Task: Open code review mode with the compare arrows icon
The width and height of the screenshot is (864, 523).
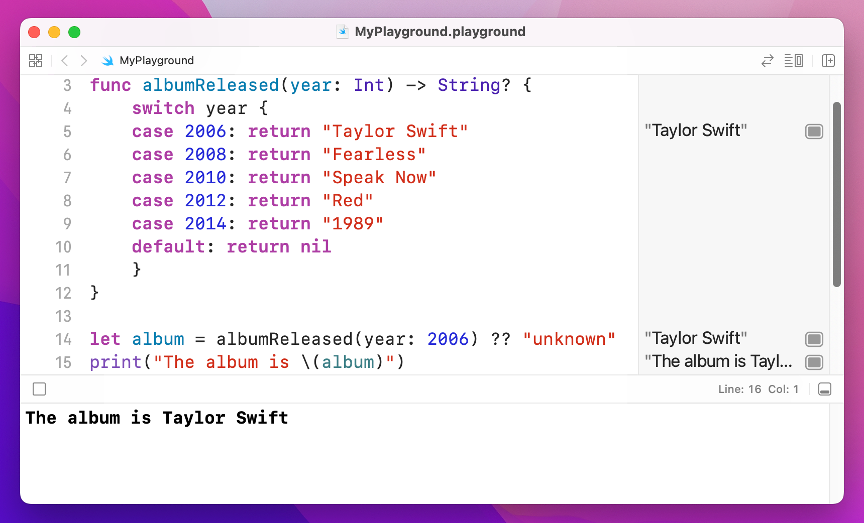Action: click(x=767, y=61)
